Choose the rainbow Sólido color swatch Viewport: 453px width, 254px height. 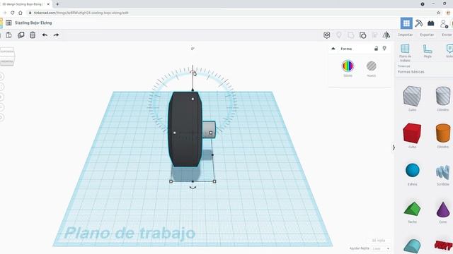click(x=348, y=66)
